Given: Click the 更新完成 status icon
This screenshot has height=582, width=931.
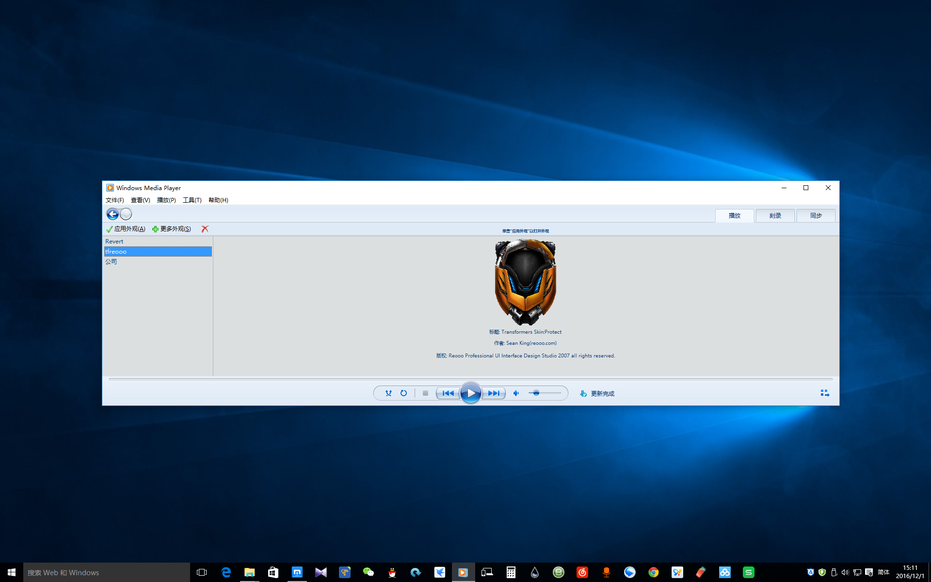Looking at the screenshot, I should pos(583,393).
